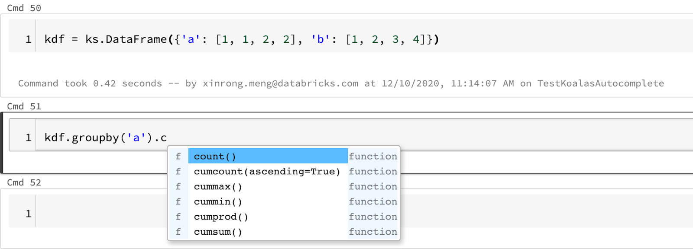This screenshot has height=249, width=693.
Task: Click the Cmd 50 cell label
Action: (x=24, y=8)
